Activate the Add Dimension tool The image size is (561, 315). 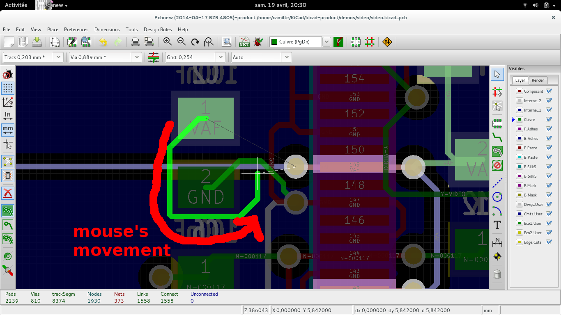[x=497, y=242]
